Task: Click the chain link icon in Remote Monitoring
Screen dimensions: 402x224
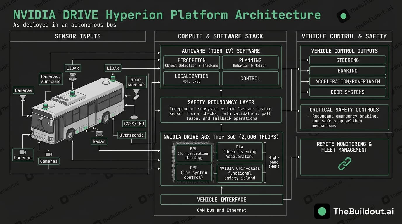Action: pos(344,164)
